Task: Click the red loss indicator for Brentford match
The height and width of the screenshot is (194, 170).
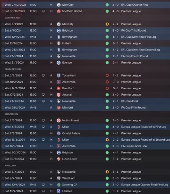Action: (107, 88)
